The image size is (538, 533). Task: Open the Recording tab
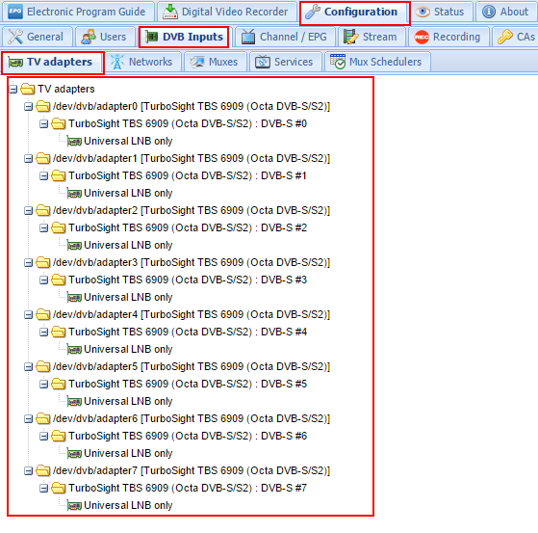(x=448, y=37)
